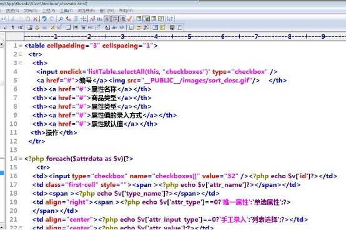Click the Go to Line icon
This screenshot has width=346, height=230.
click(x=84, y=19)
